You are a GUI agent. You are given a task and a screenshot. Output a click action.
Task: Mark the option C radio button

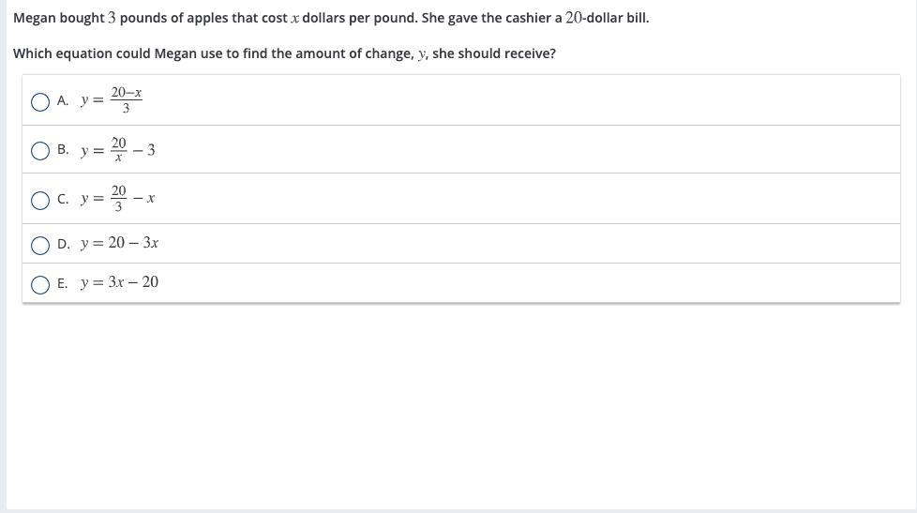click(39, 201)
